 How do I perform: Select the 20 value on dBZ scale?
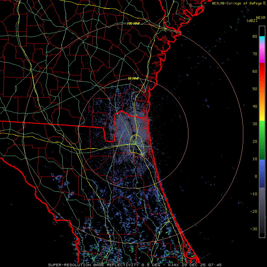coord(255,141)
